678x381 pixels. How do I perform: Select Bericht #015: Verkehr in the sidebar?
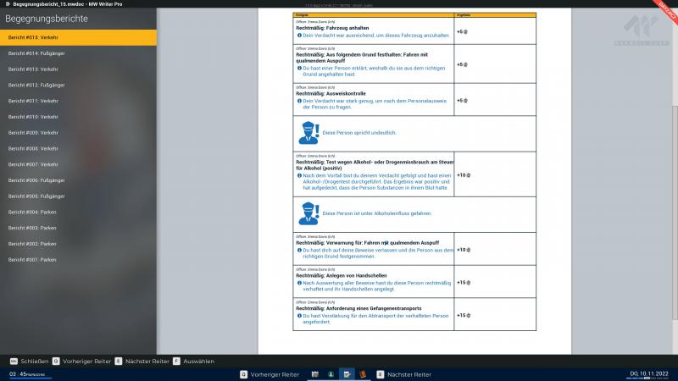78,37
